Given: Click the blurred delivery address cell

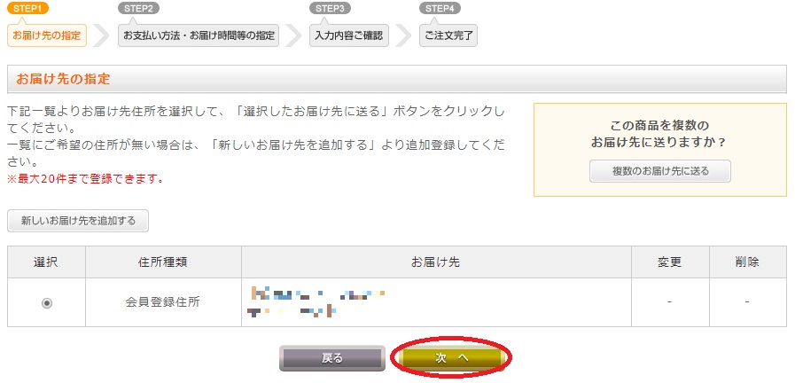Looking at the screenshot, I should (x=437, y=302).
